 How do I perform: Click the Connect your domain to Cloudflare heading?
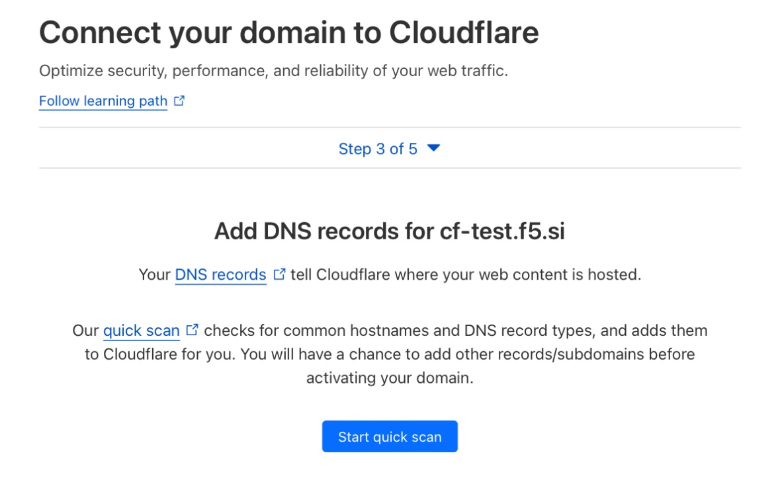288,32
